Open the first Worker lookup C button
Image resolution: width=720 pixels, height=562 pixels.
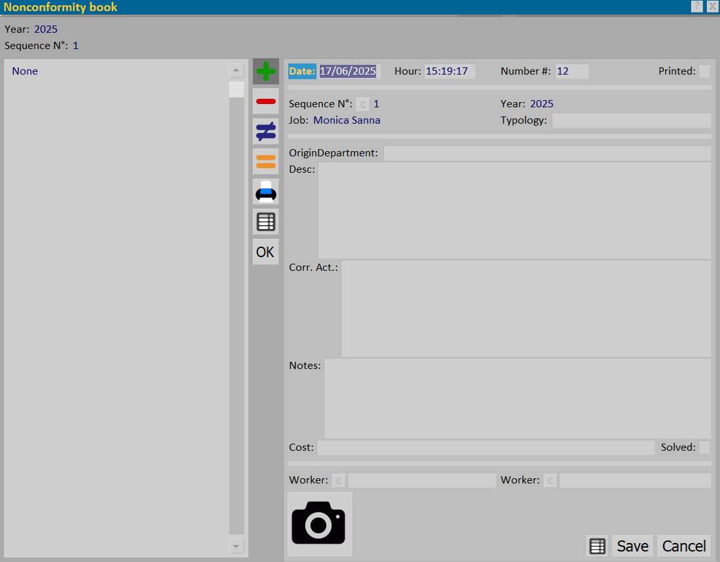(339, 480)
